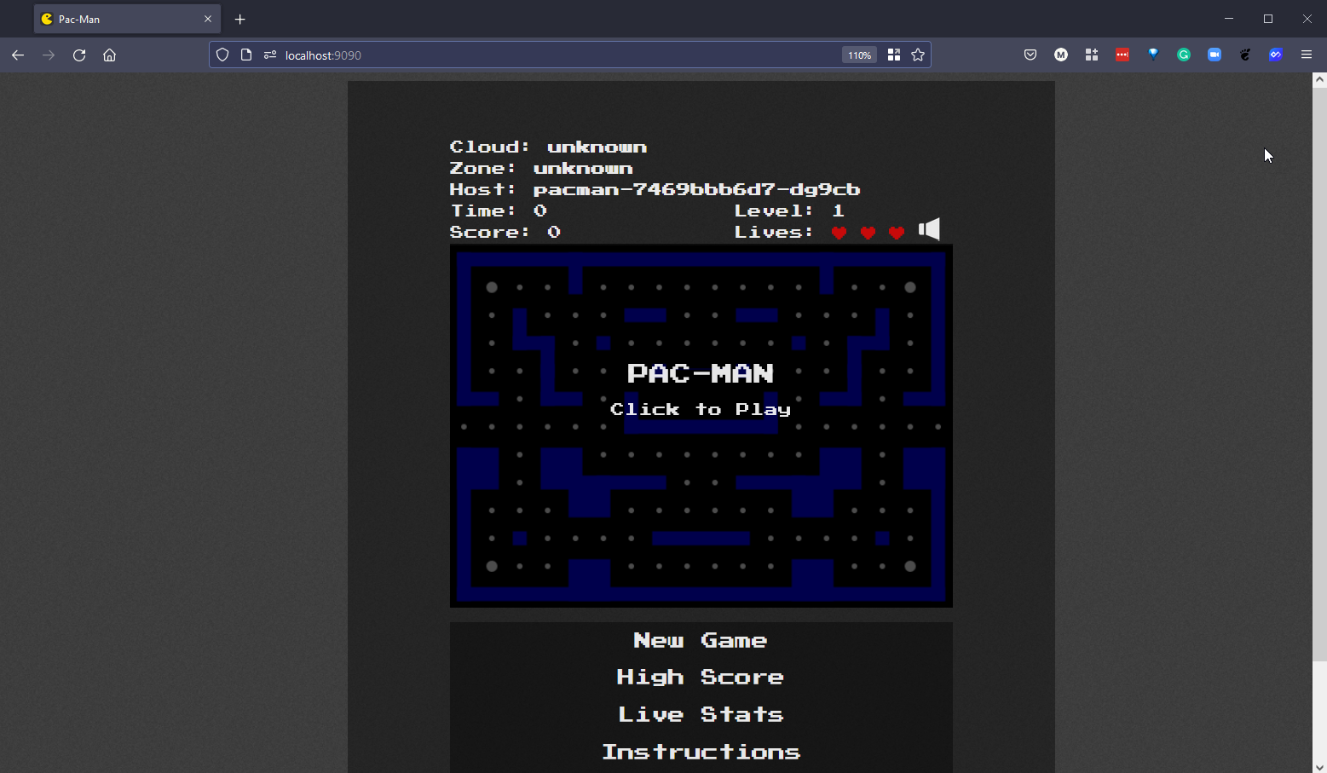Viewport: 1327px width, 773px height.
Task: Reset the 110% zoom level
Action: coord(859,55)
